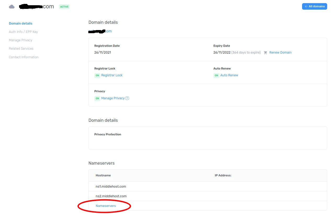Toggle the ON badge under Privacy
The height and width of the screenshot is (214, 335).
tap(97, 98)
